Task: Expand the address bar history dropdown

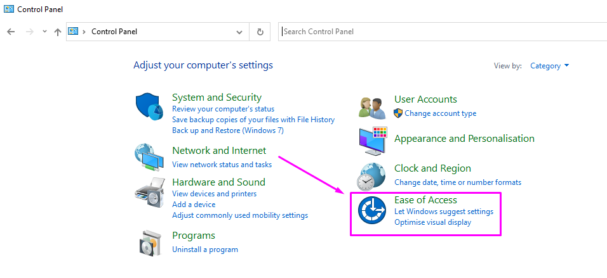Action: pos(239,32)
